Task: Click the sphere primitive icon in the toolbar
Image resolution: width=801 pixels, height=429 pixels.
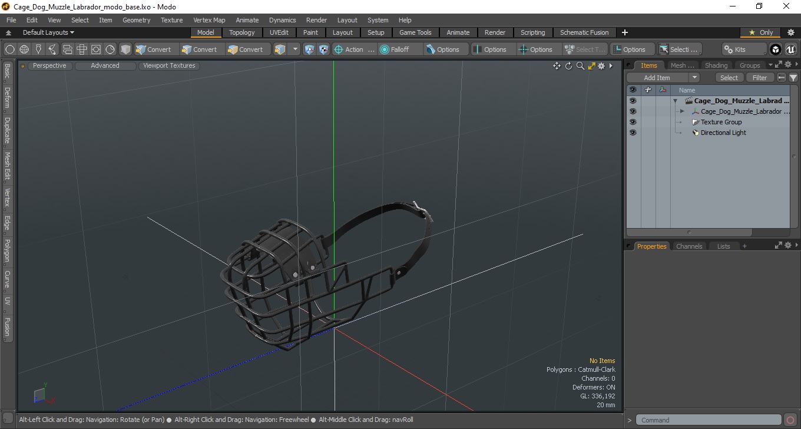Action: (x=9, y=49)
